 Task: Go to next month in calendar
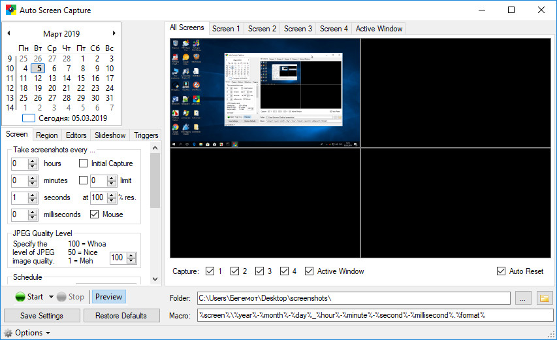(114, 33)
